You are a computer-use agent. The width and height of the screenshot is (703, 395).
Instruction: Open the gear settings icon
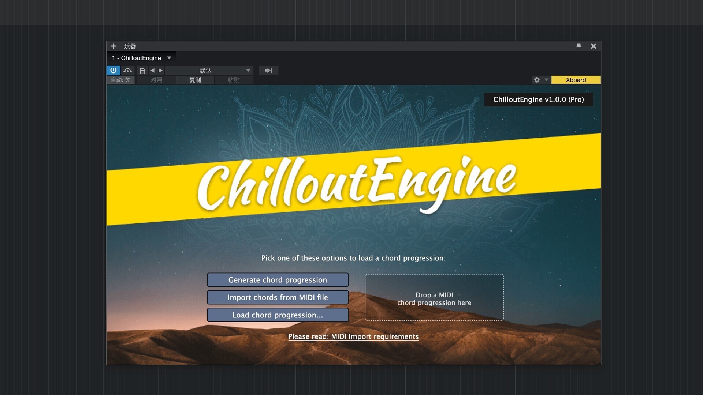(537, 80)
